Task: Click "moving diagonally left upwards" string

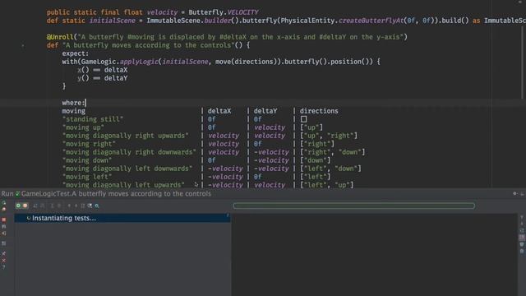Action: click(123, 185)
